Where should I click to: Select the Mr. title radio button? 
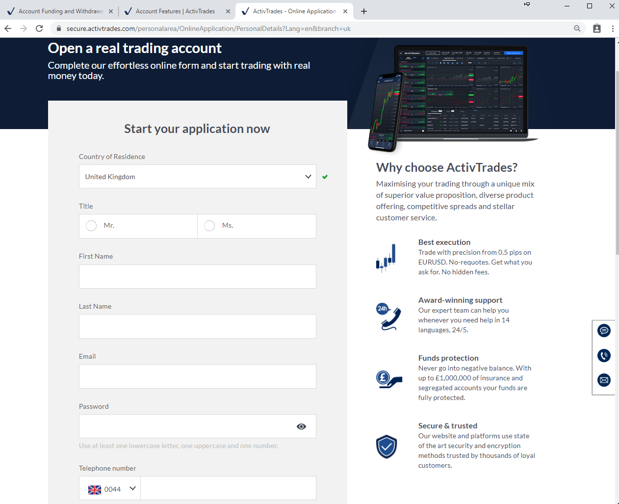[91, 226]
